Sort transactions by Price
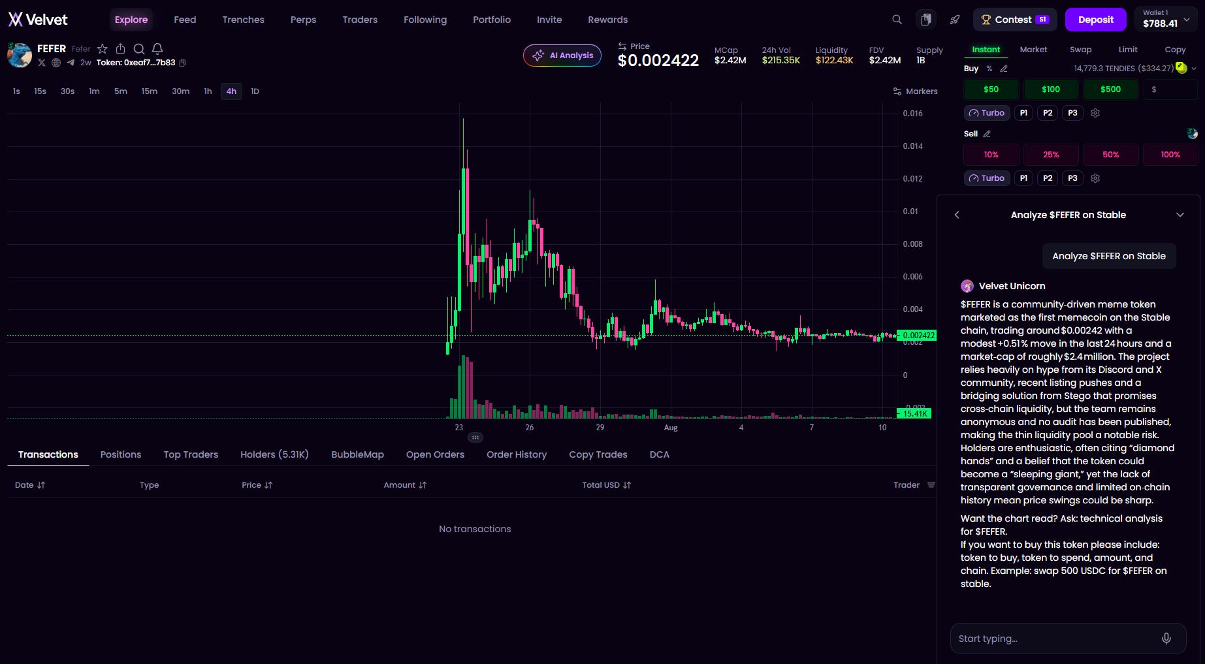 click(x=257, y=485)
